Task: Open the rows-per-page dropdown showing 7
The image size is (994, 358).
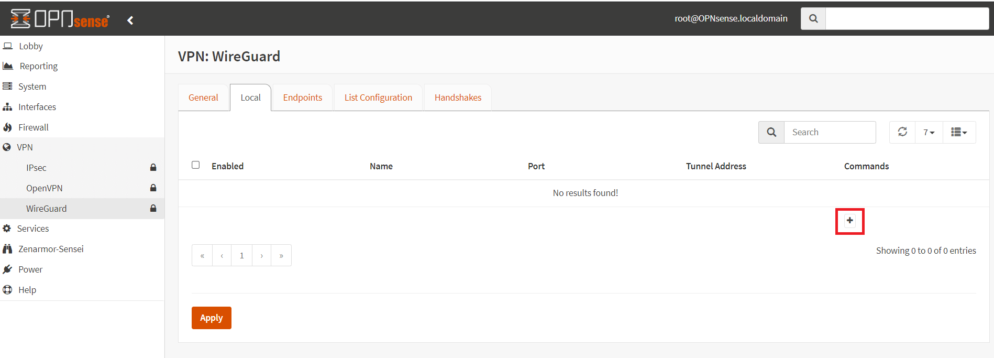Action: [929, 132]
